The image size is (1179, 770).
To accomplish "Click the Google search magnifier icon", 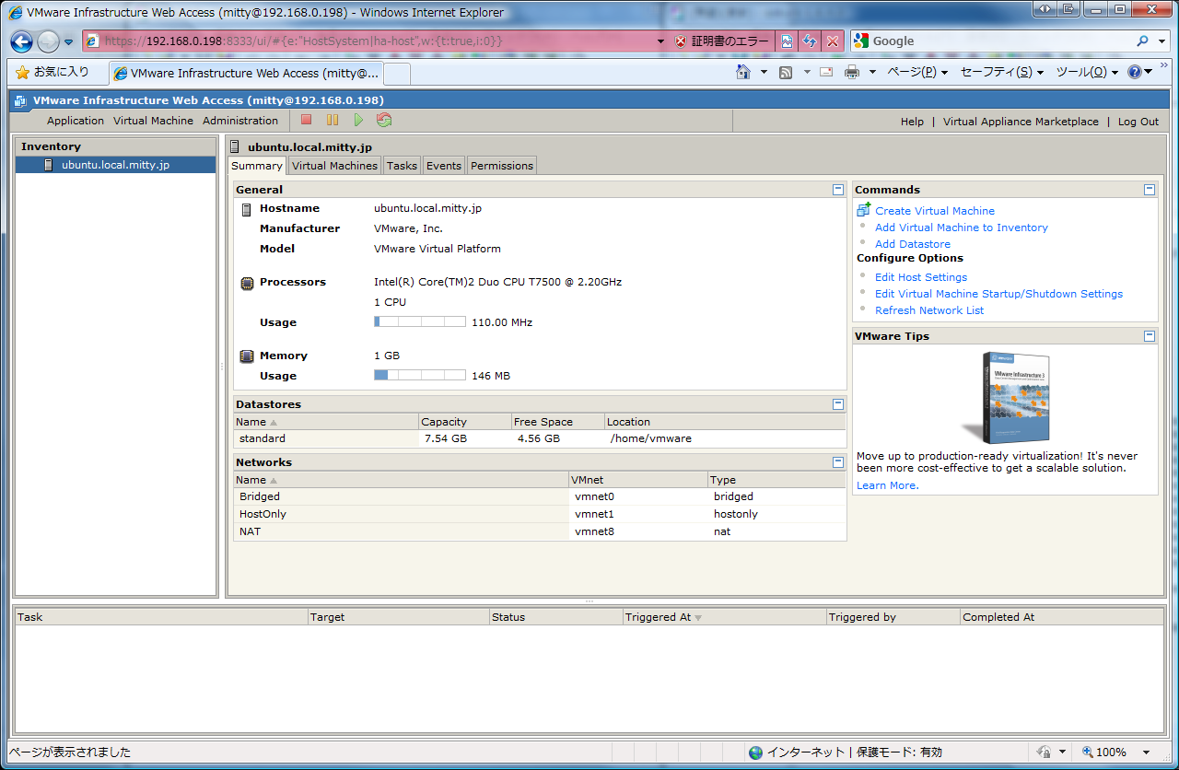I will tap(1143, 41).
